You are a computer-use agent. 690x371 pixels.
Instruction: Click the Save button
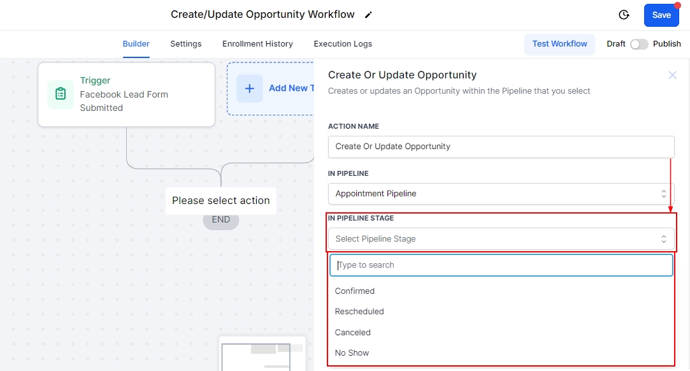[661, 15]
